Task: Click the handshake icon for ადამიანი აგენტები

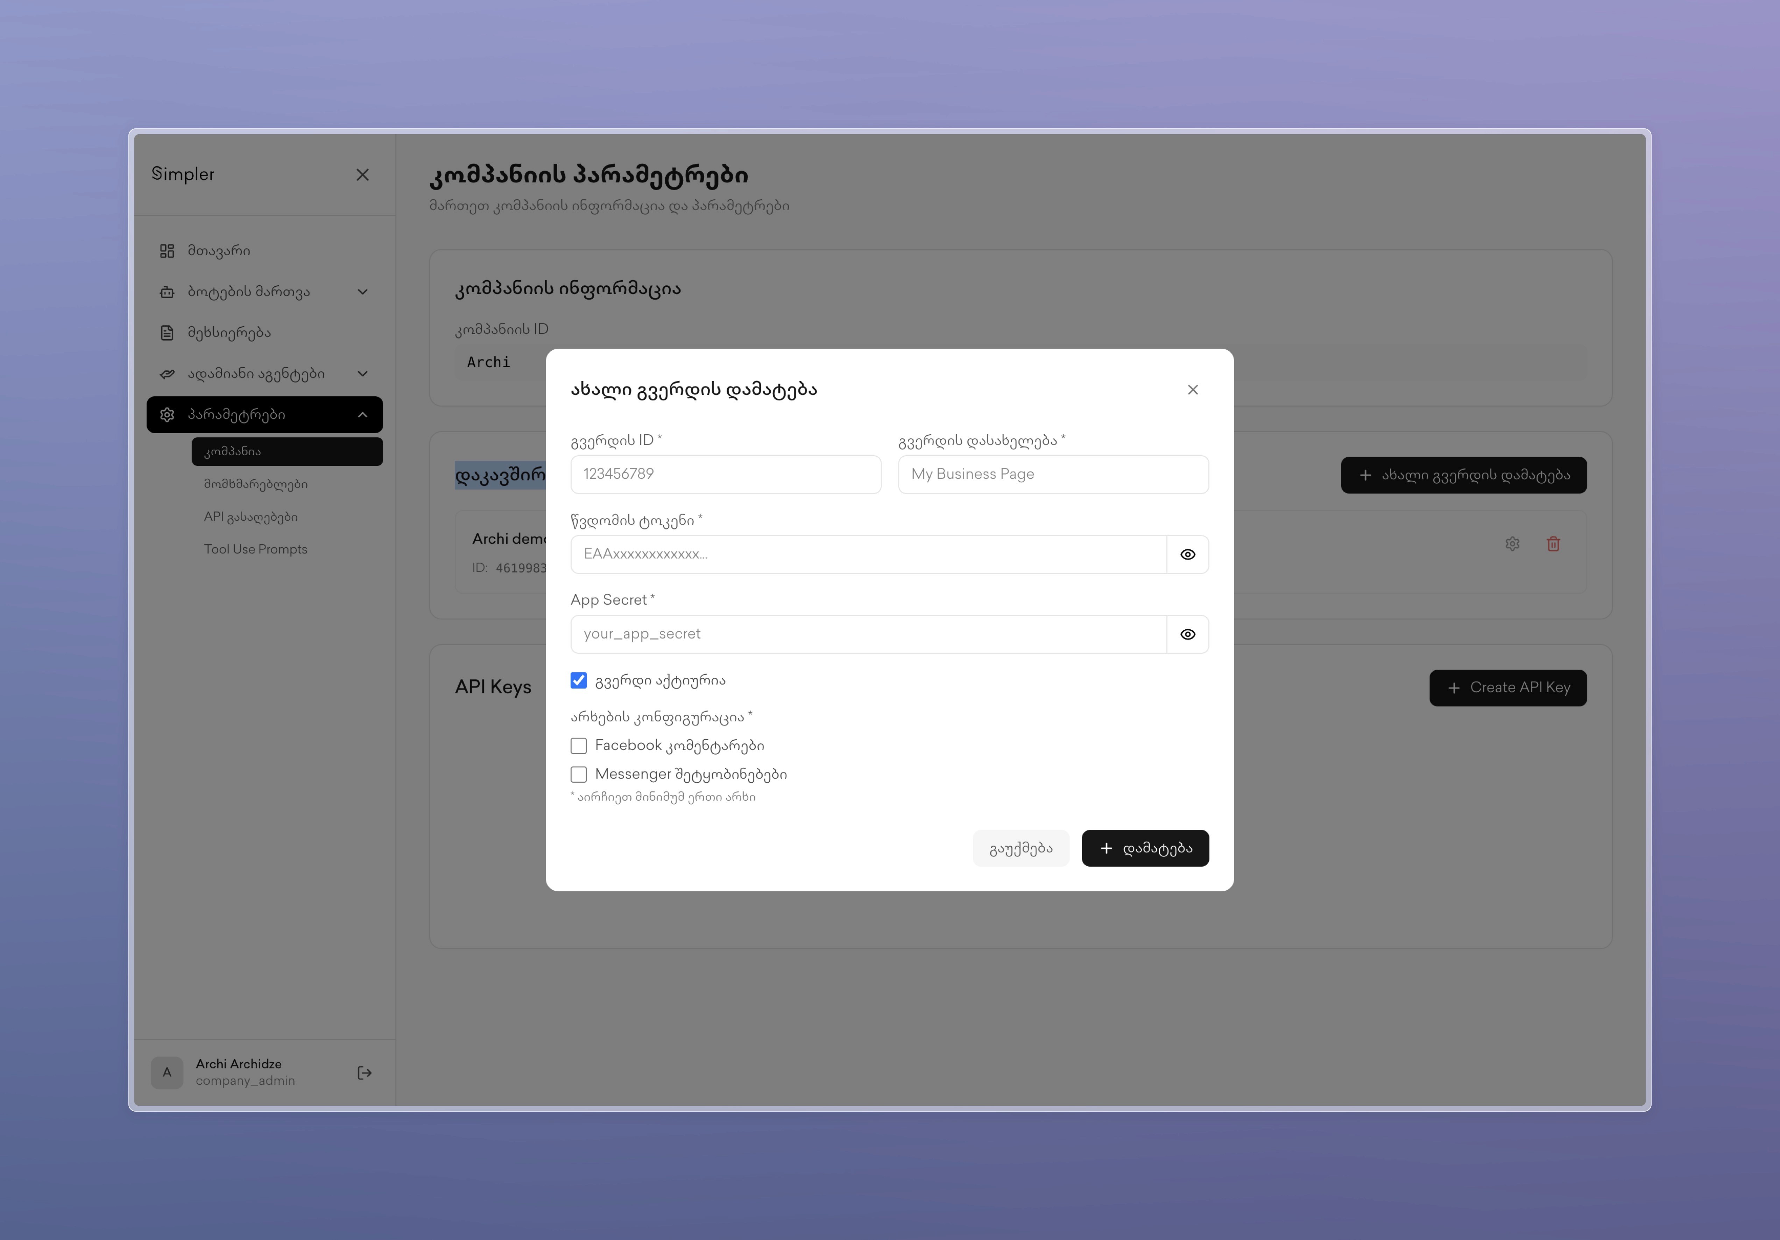Action: coord(167,374)
